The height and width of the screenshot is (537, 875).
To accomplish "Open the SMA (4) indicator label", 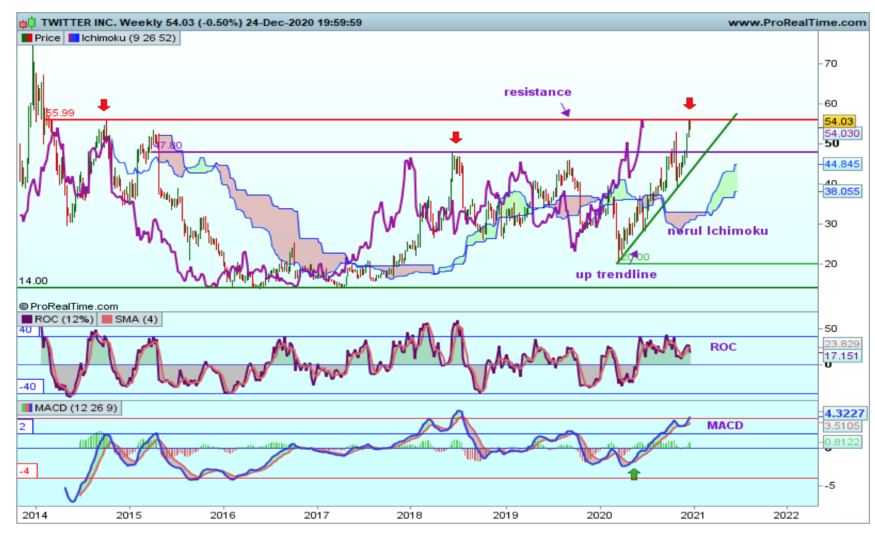I will tap(130, 319).
